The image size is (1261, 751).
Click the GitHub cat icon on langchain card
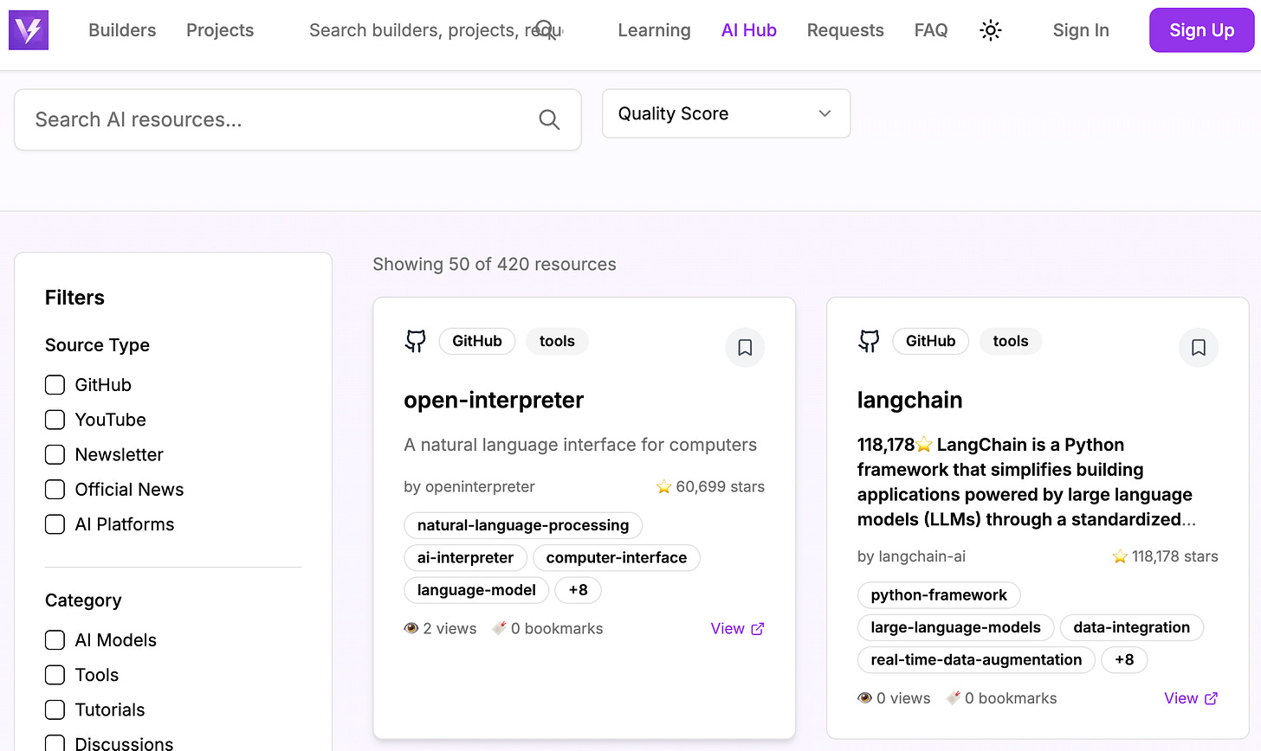(x=869, y=341)
